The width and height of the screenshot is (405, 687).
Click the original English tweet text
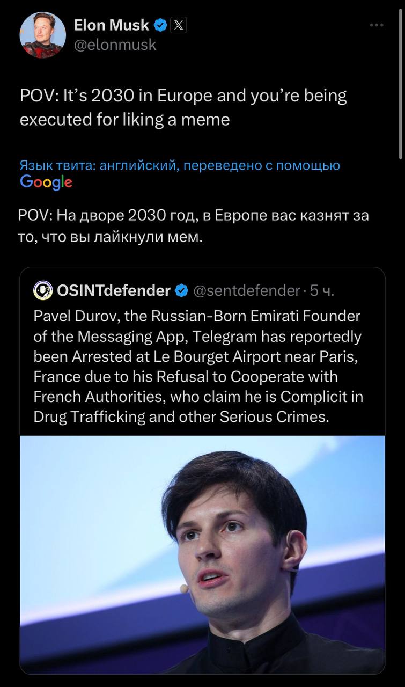[x=183, y=107]
